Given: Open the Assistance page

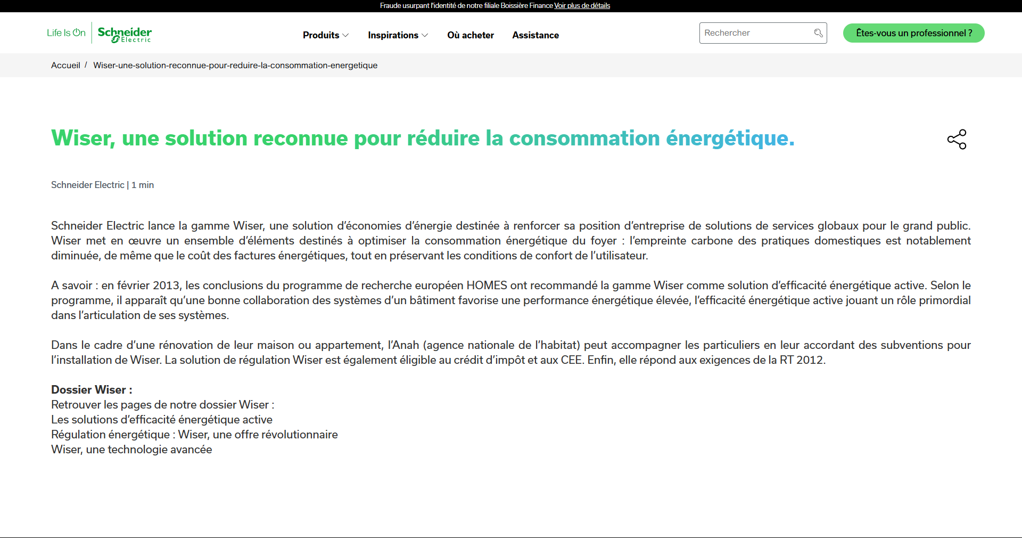Looking at the screenshot, I should click(x=535, y=35).
